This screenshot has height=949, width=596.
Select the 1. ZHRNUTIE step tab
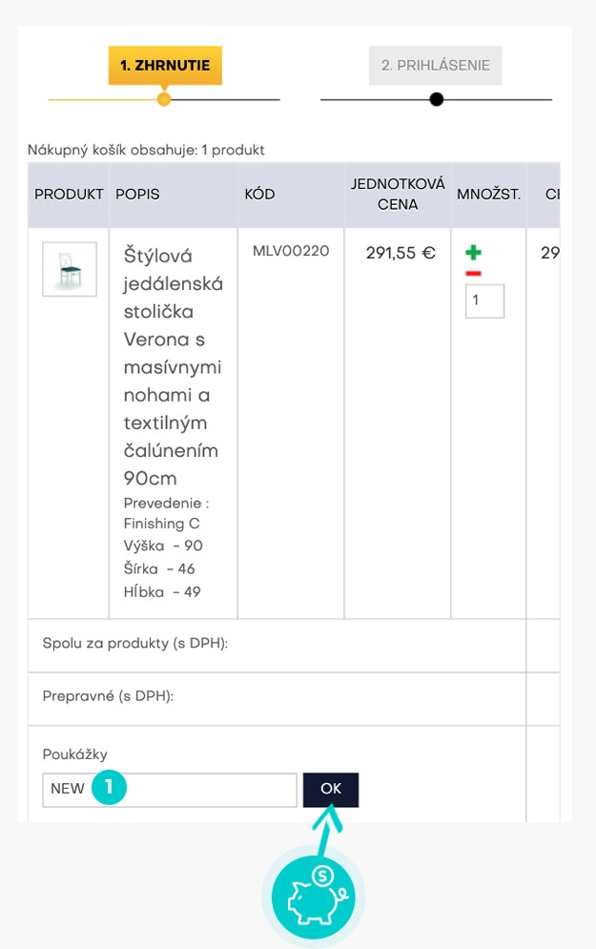(x=165, y=66)
